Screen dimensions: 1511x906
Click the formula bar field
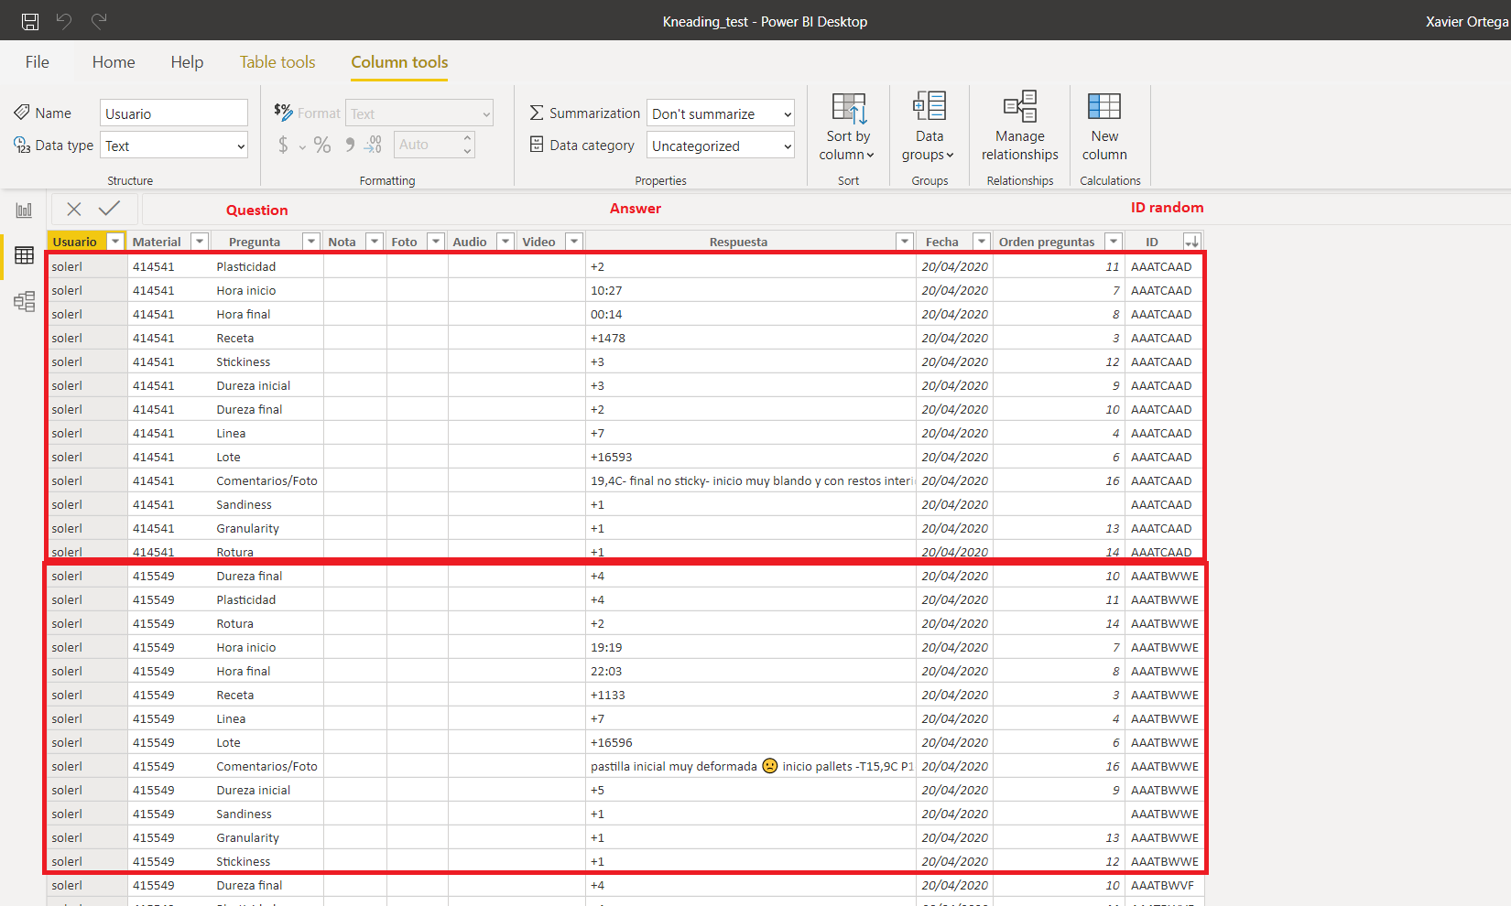(x=824, y=210)
